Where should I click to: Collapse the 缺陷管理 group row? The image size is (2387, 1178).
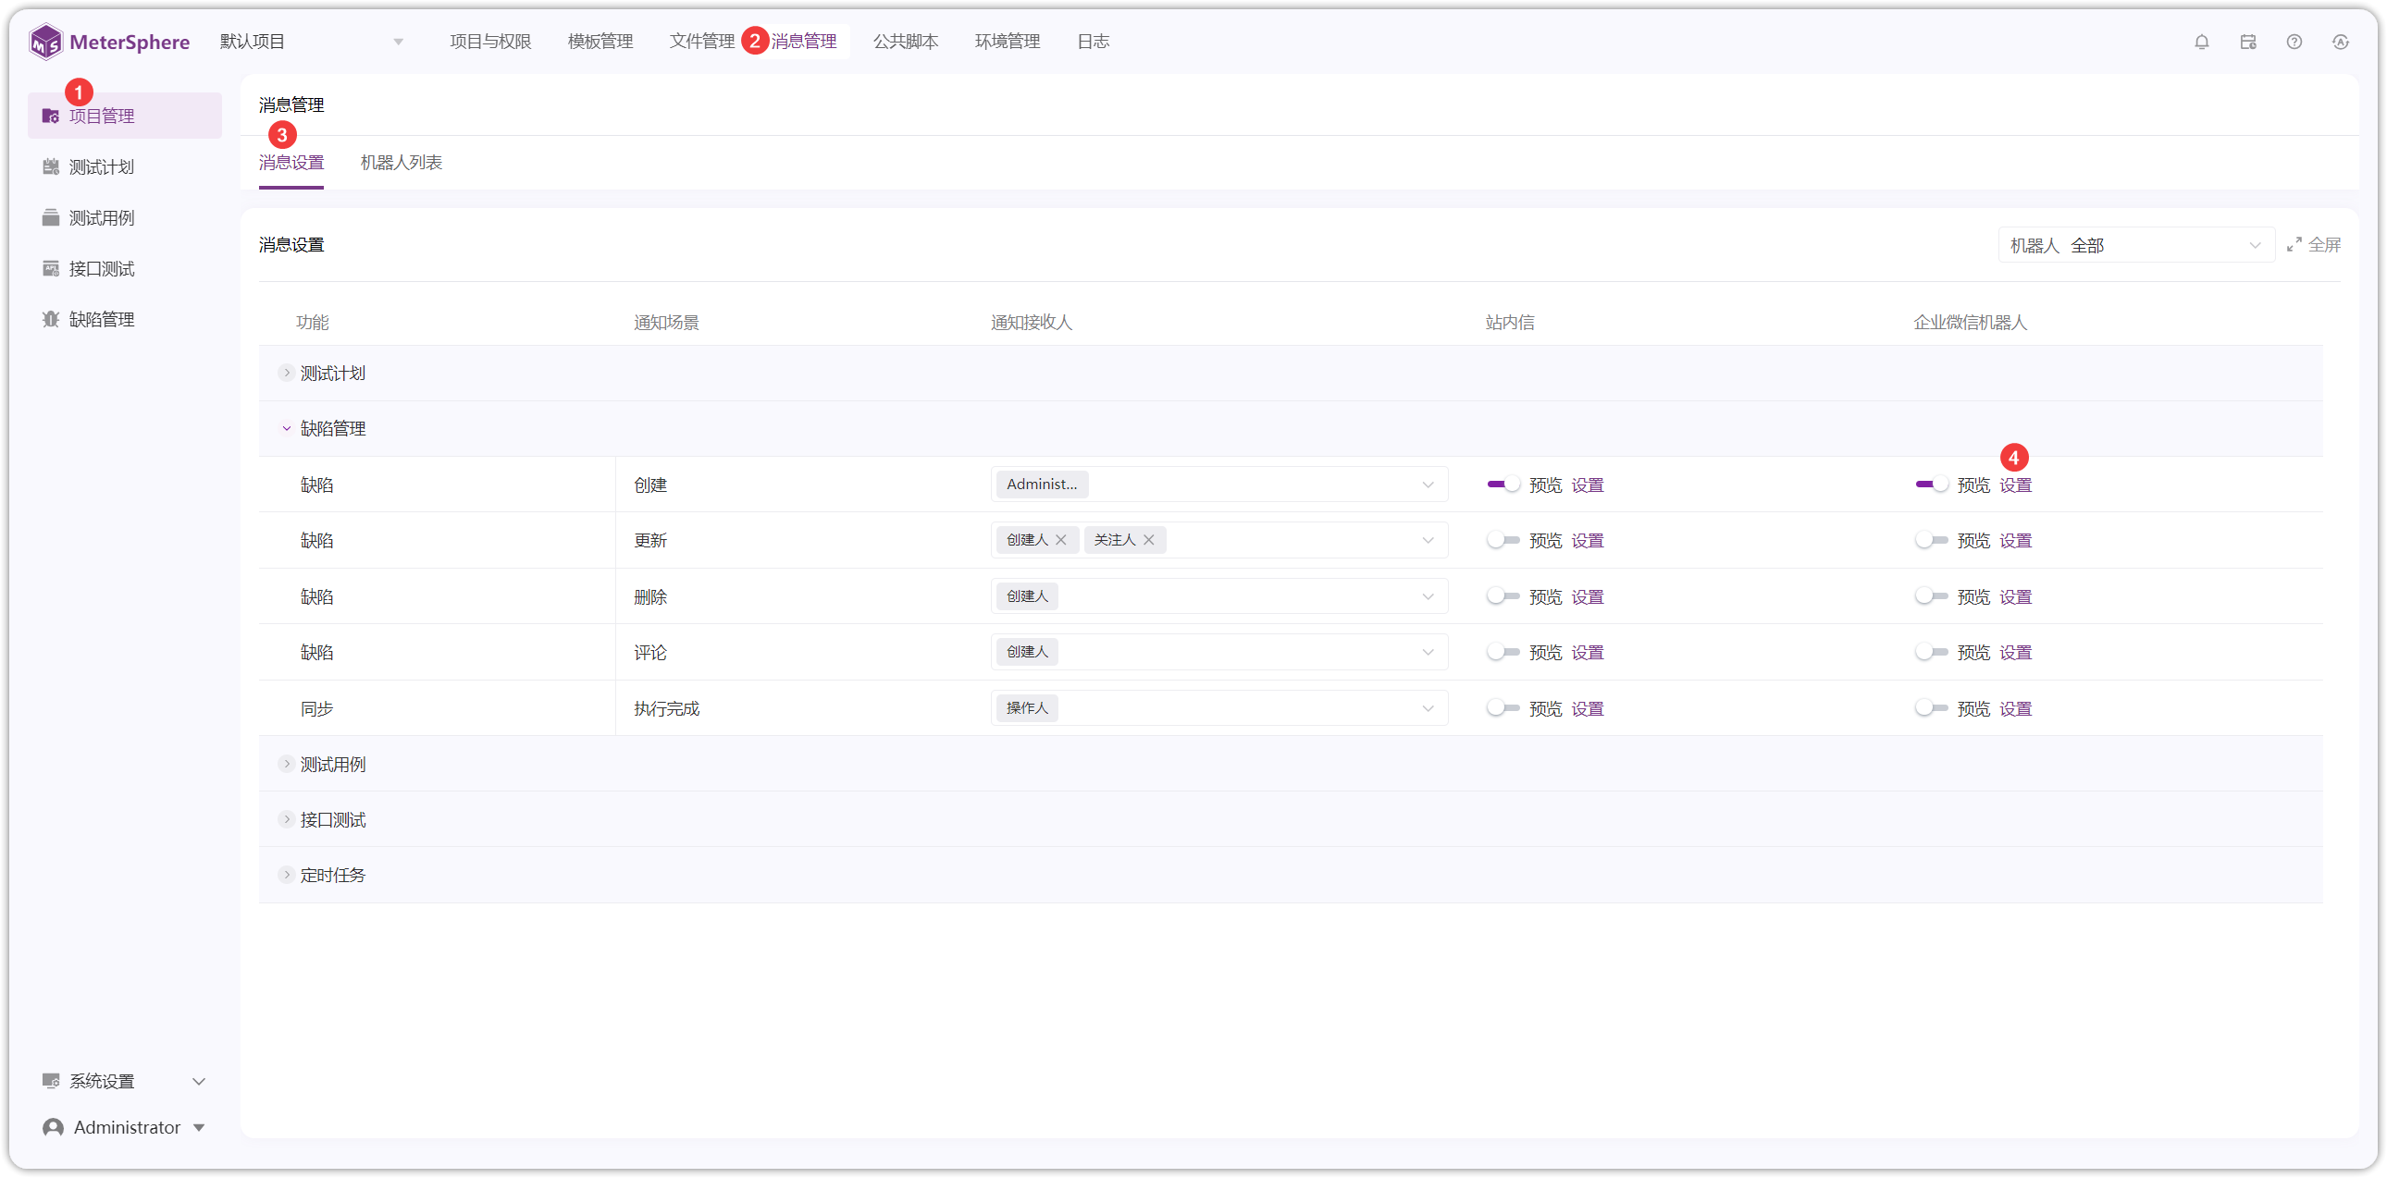(286, 428)
